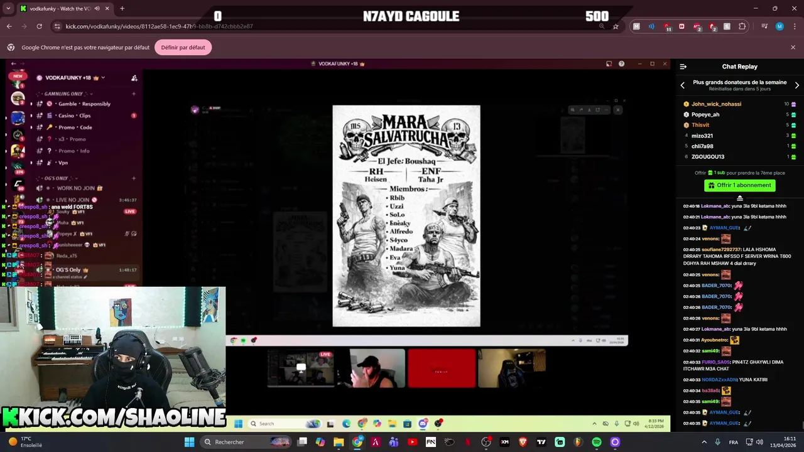
Task: Open the gray M extension icon
Action: (636, 26)
